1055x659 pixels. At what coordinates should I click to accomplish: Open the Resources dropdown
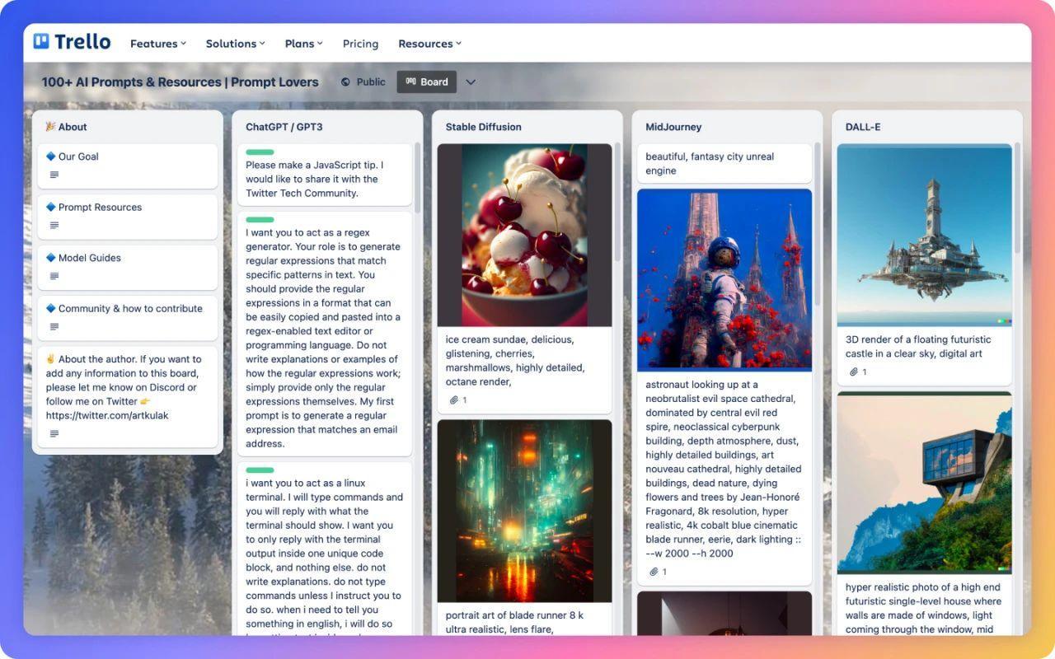click(430, 44)
